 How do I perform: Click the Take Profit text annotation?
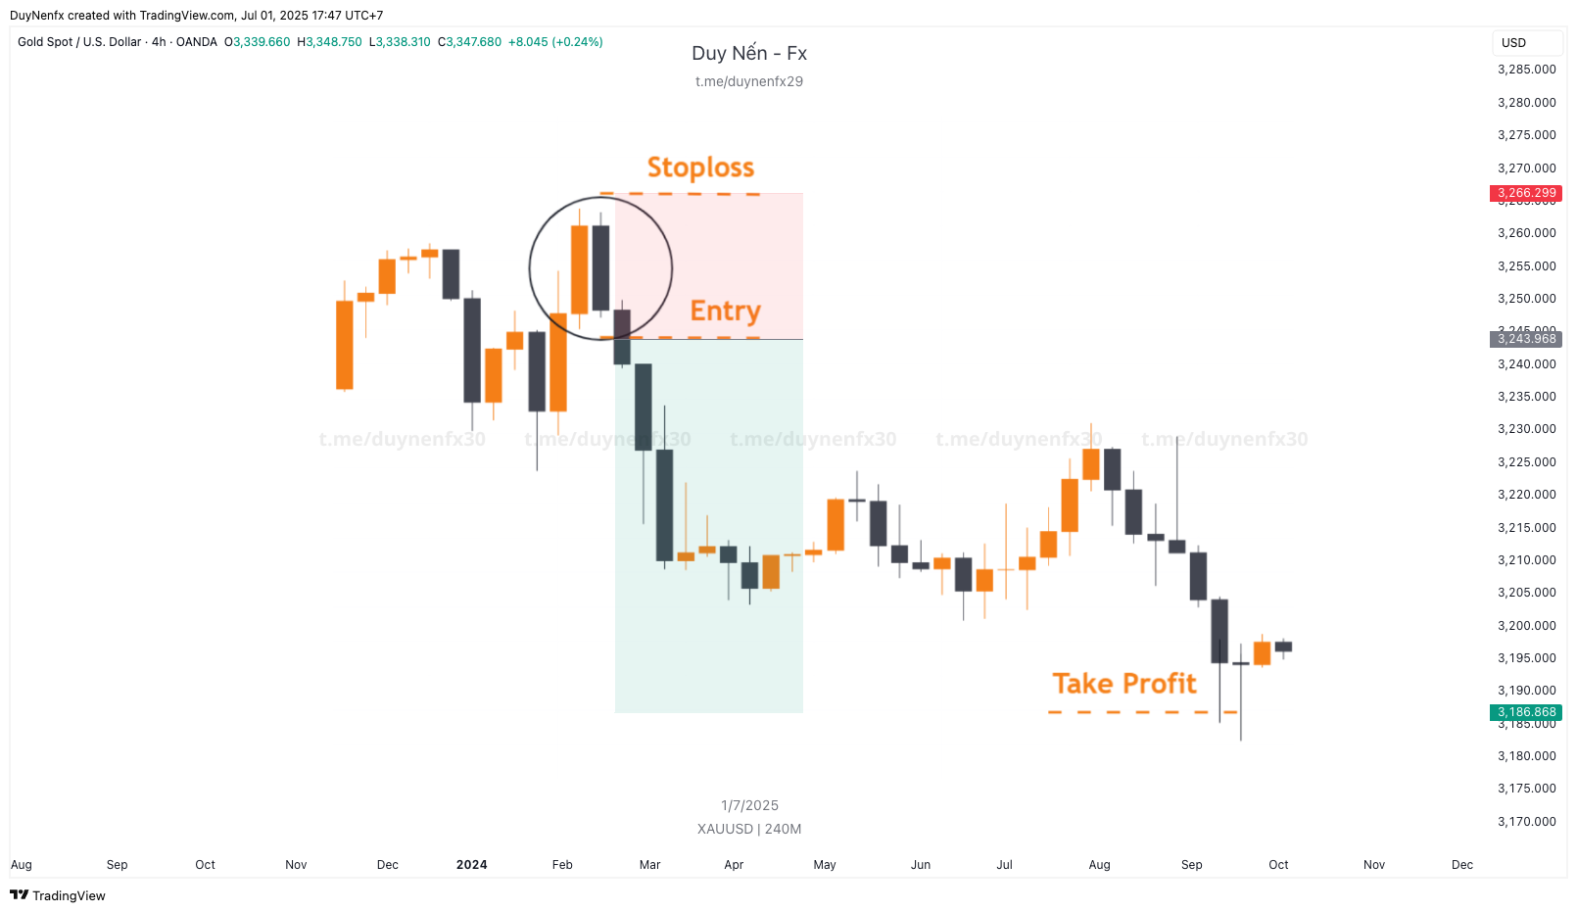tap(1123, 683)
